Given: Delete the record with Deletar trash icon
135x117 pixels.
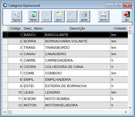Looking at the screenshot, I should [85, 16].
